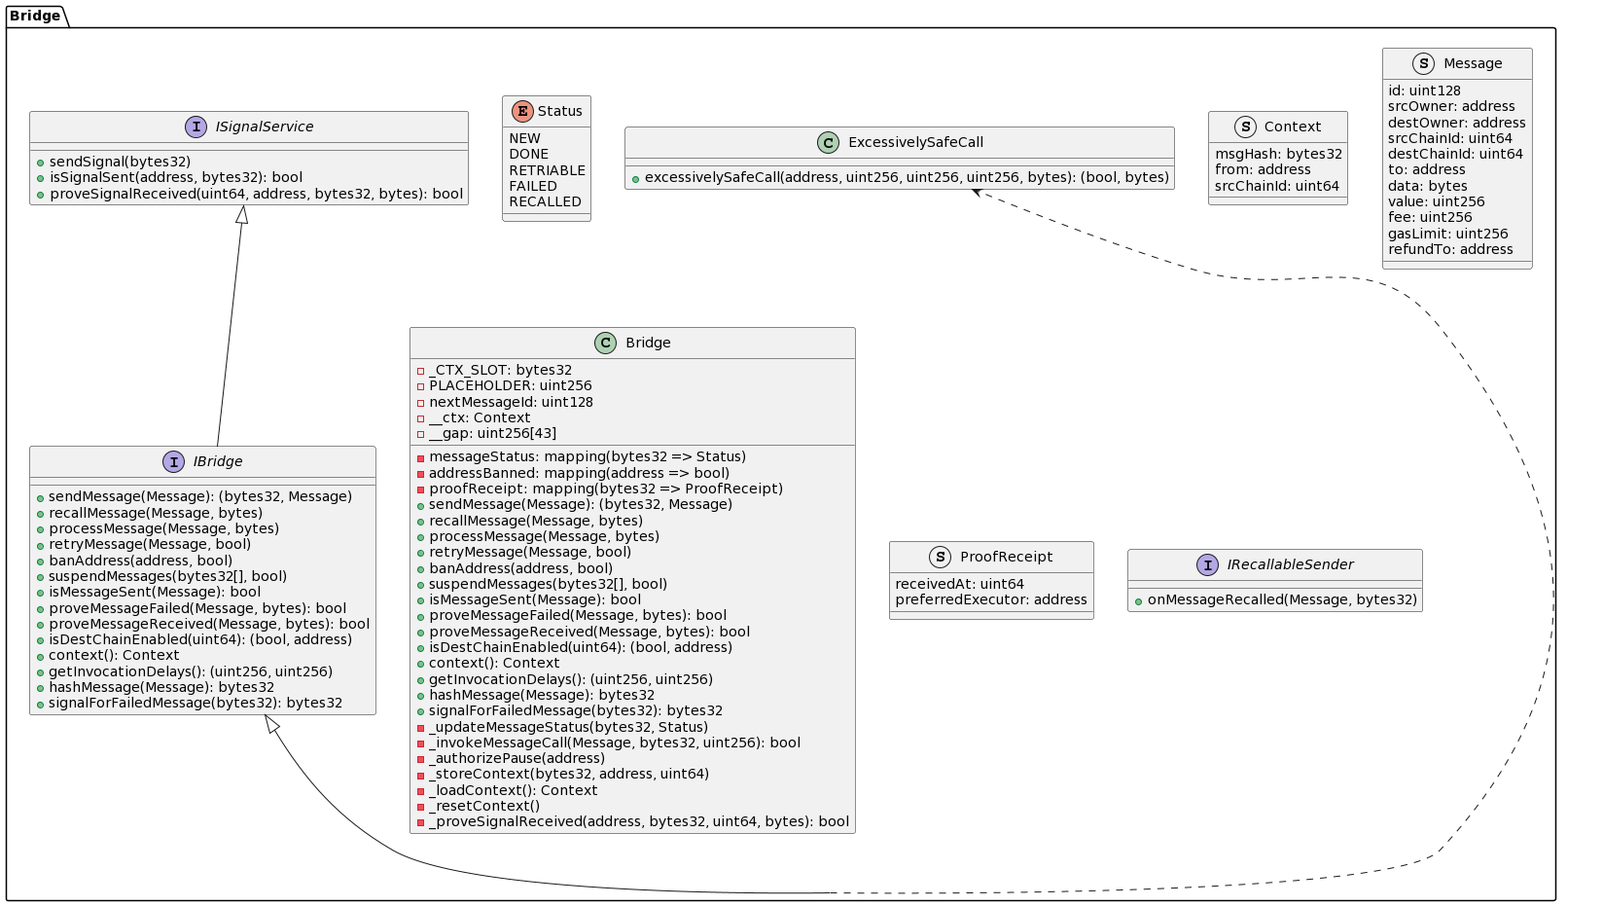This screenshot has height=906, width=1603.
Task: Click the Bridge class 'C' icon
Action: [x=606, y=343]
